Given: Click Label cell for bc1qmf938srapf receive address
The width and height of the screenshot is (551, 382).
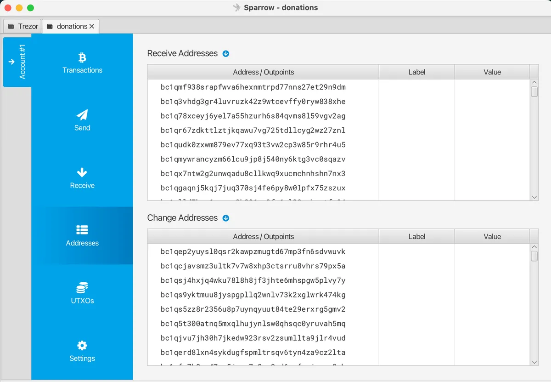Looking at the screenshot, I should coord(416,87).
